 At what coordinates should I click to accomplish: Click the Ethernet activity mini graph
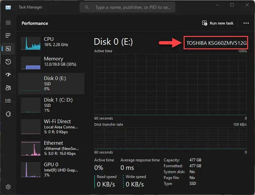pos(31,148)
